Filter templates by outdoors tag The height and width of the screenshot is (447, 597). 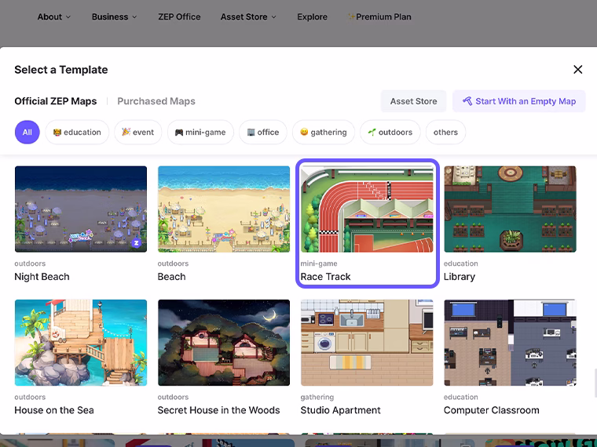(390, 133)
